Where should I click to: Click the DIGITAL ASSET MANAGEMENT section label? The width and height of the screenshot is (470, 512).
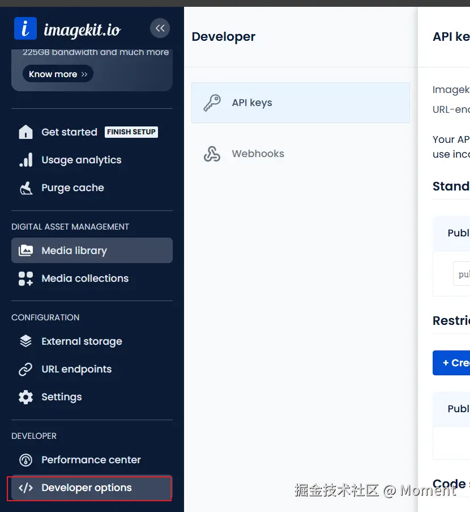click(x=70, y=227)
